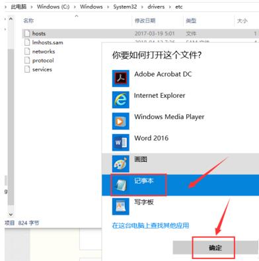This screenshot has height=261, width=259.
Task: Click the services file icon
Action: pyautogui.click(x=27, y=69)
